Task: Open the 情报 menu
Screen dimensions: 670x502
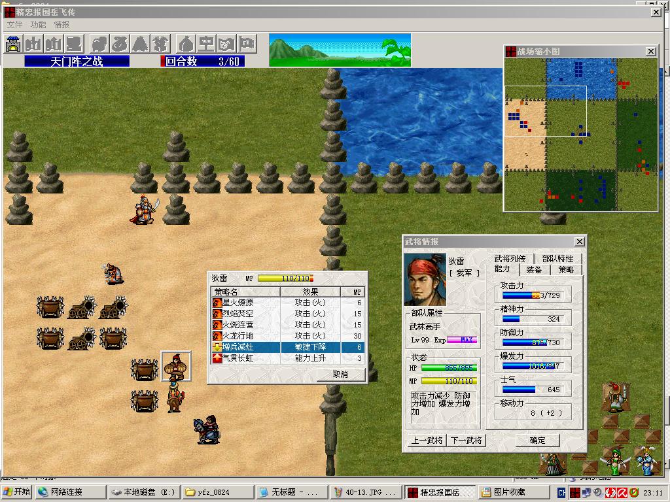Action: (x=62, y=25)
